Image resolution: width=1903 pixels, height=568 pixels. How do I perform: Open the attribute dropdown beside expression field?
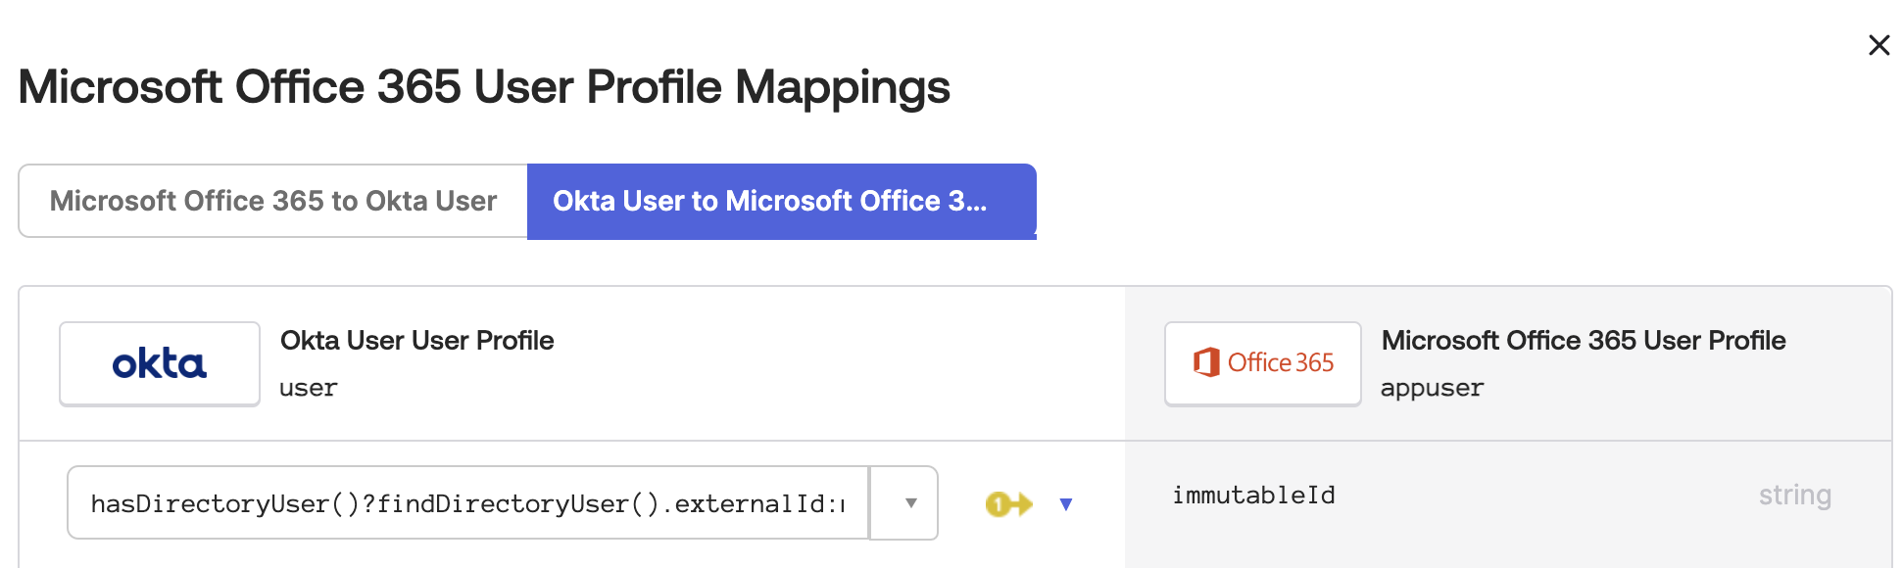pos(904,503)
